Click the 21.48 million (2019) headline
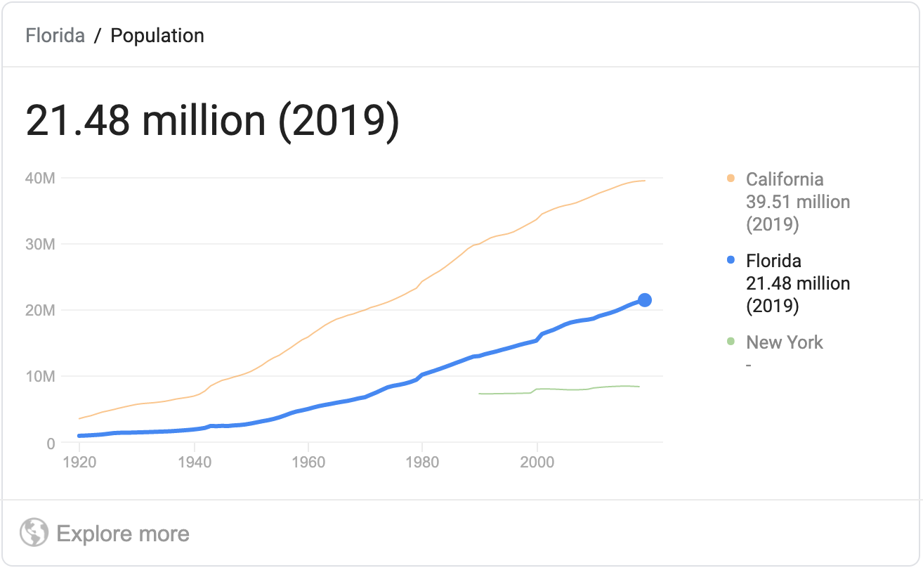The width and height of the screenshot is (923, 568). 212,121
